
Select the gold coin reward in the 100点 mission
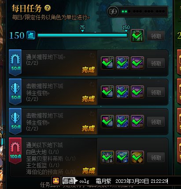click(137, 157)
